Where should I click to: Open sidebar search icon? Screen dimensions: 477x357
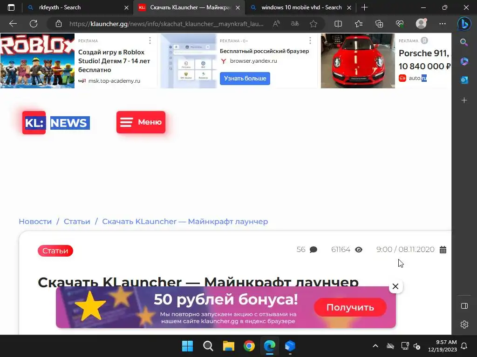(x=464, y=42)
